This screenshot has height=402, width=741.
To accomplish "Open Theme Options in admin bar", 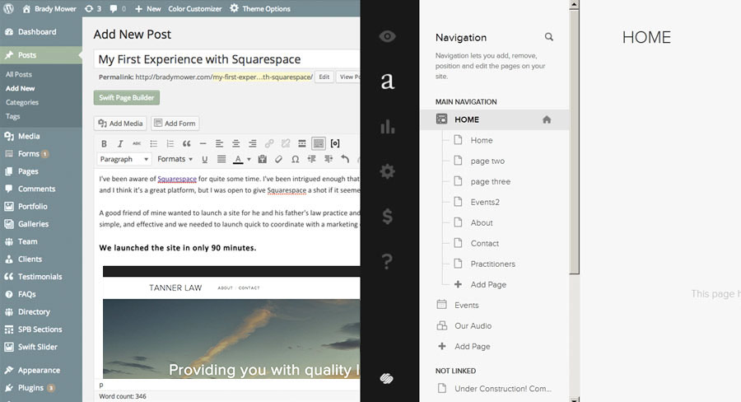I will coord(260,8).
